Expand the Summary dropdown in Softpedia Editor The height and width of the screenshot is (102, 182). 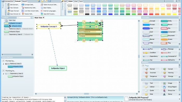click(101, 30)
